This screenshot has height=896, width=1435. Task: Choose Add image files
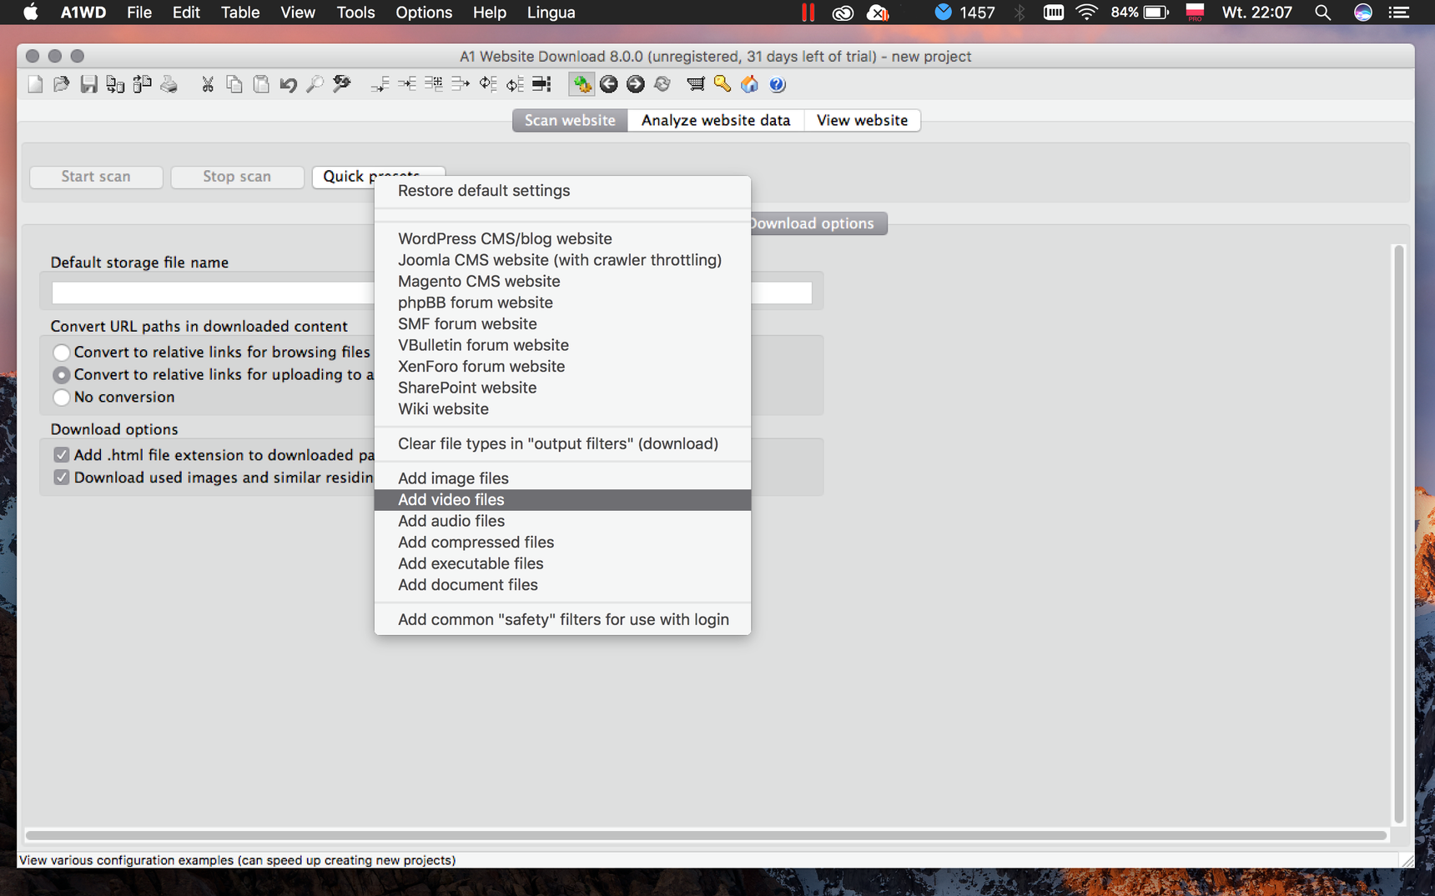pos(562,478)
